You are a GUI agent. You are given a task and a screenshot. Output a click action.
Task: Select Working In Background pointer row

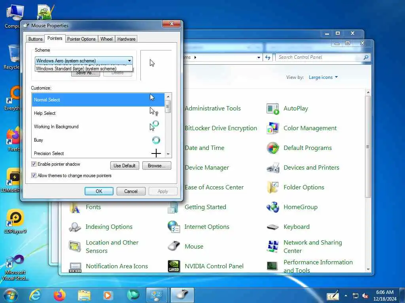click(98, 127)
